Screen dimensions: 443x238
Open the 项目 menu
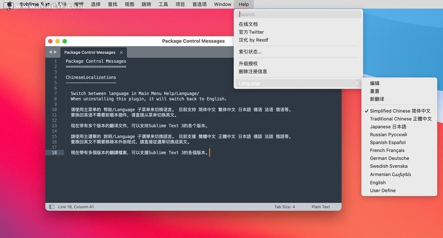[x=180, y=4]
